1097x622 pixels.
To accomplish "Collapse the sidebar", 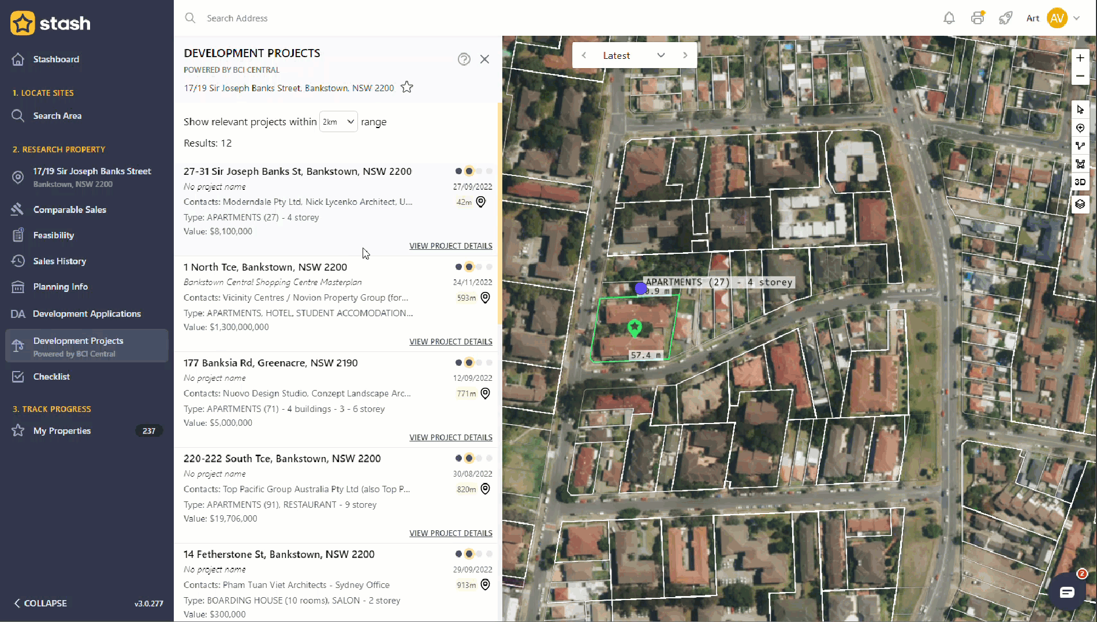I will (x=40, y=603).
